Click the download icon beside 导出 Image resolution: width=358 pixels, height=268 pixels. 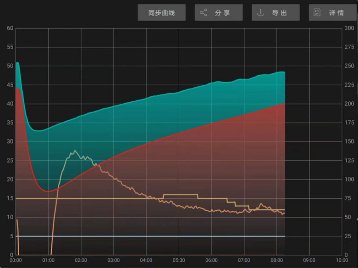[260, 13]
